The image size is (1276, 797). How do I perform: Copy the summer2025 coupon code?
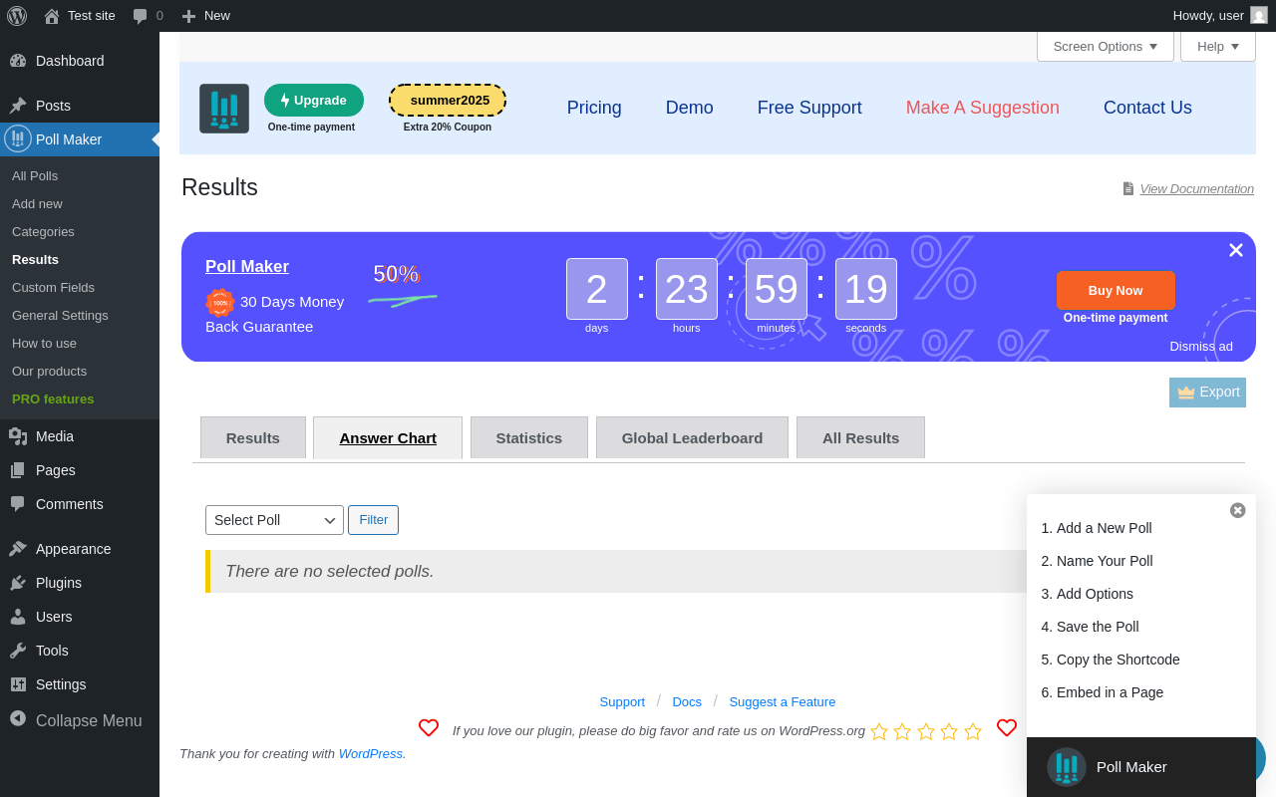448,100
